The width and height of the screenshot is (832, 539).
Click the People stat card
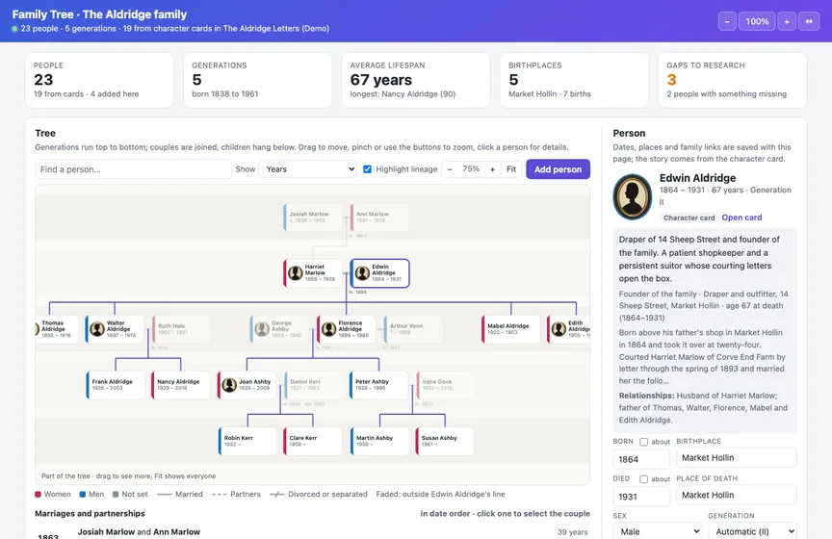(99, 80)
